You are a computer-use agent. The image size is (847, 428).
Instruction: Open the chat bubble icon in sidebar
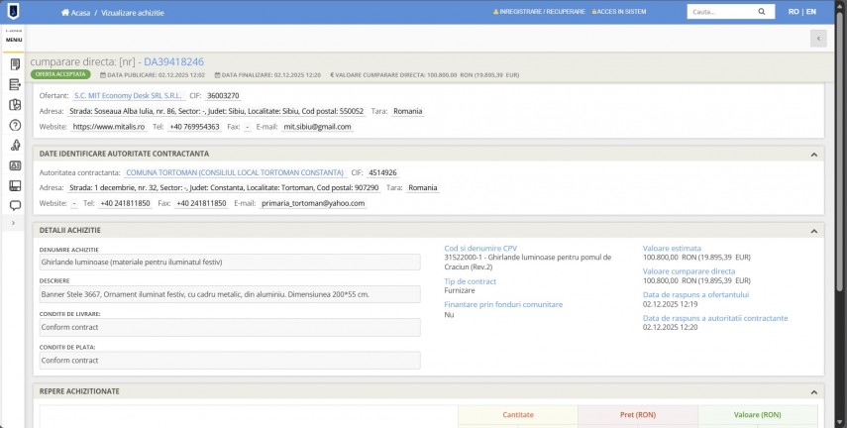[x=15, y=206]
